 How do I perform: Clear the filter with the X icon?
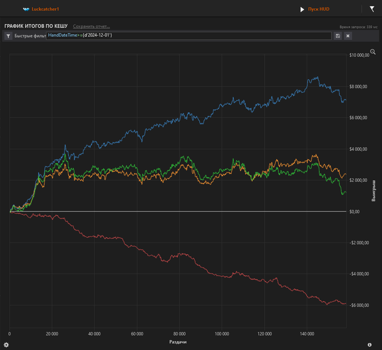348,36
